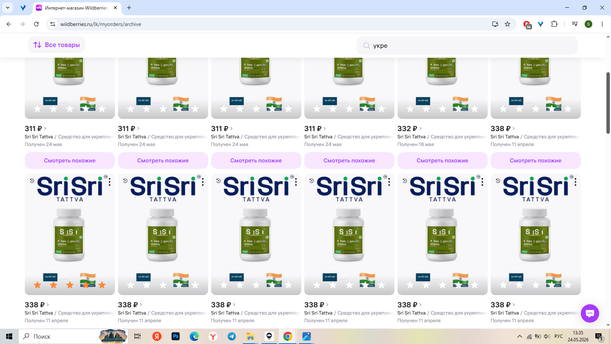View site information for wildberries.ru
This screenshot has width=611, height=344.
coord(53,24)
